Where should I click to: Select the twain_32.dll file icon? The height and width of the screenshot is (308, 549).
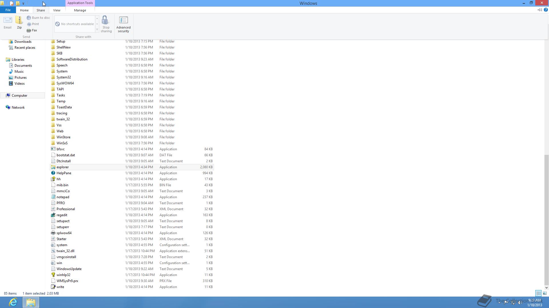pos(53,251)
